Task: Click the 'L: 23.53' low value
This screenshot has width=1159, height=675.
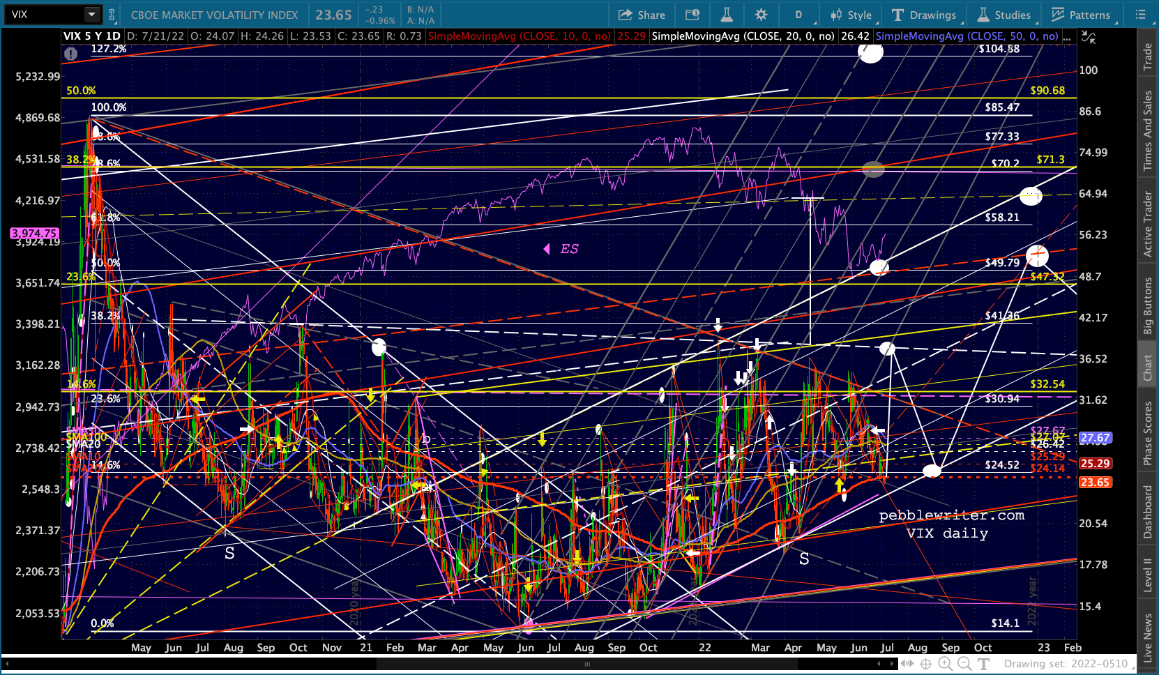Action: pyautogui.click(x=310, y=36)
